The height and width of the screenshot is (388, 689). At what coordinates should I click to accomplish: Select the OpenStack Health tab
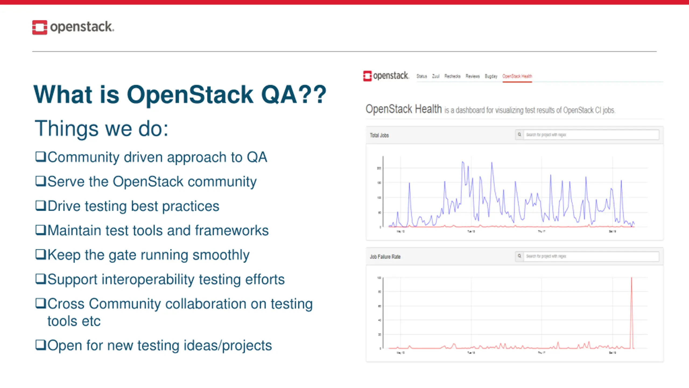pyautogui.click(x=517, y=76)
